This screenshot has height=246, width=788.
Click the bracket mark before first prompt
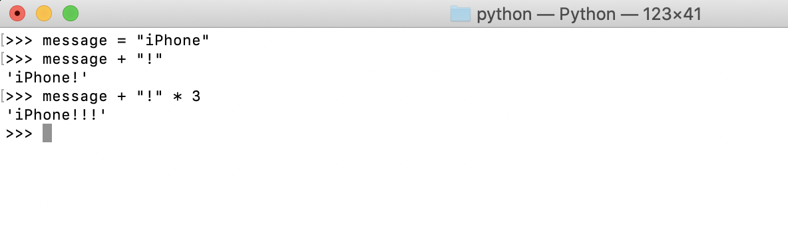[3, 41]
